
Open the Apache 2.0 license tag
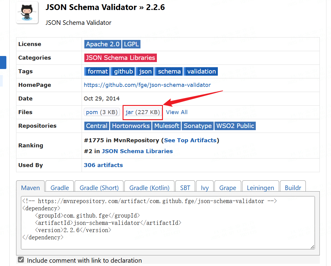point(103,44)
